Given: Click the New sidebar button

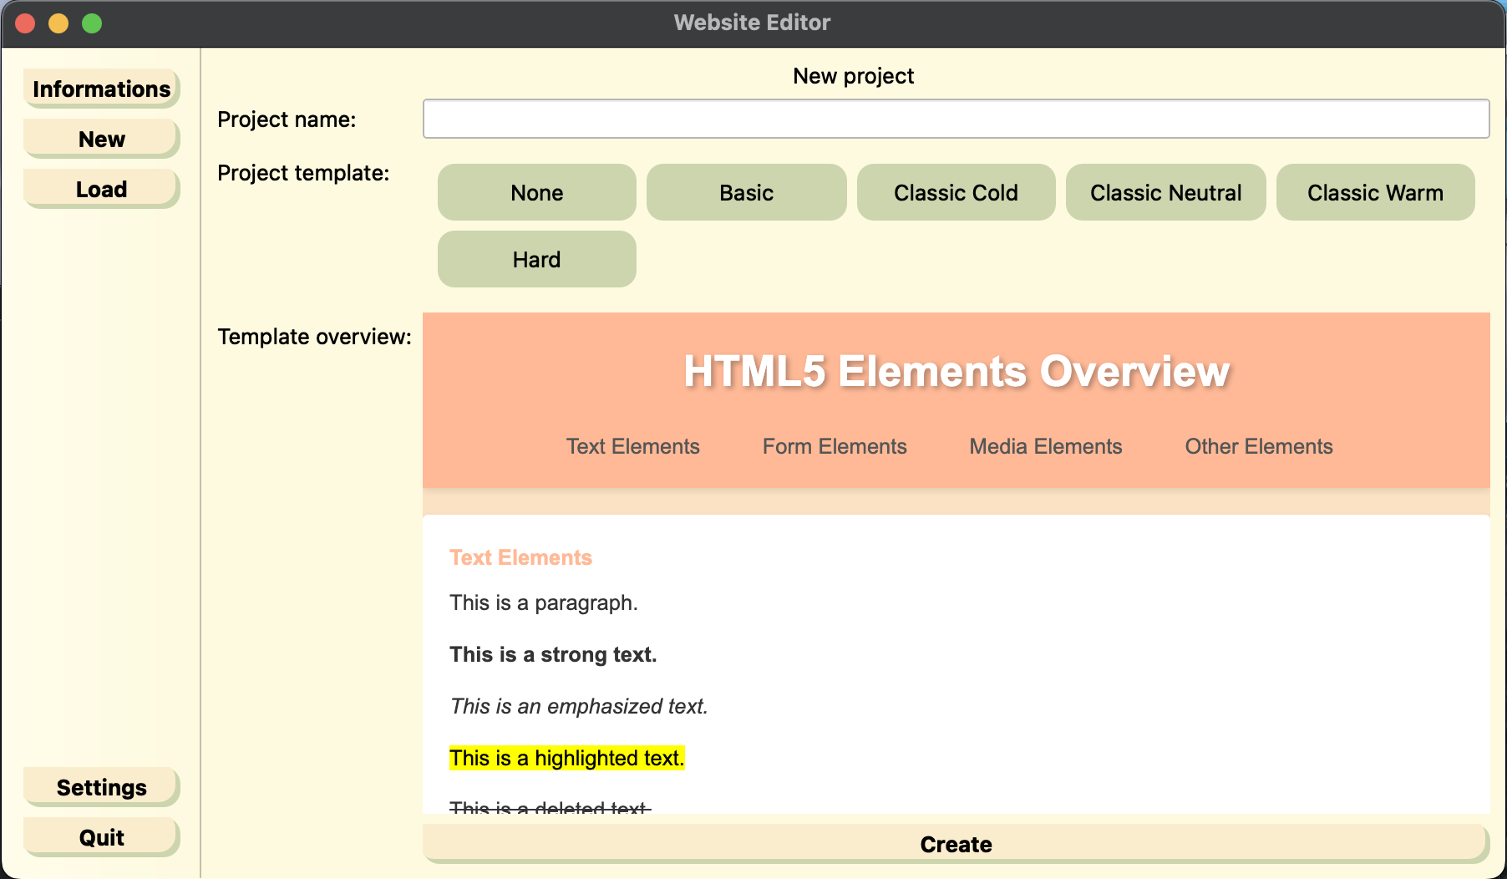Looking at the screenshot, I should pos(101,139).
